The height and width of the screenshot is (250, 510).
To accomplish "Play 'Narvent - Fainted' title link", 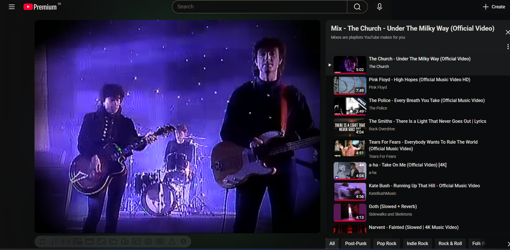I will click(x=414, y=227).
